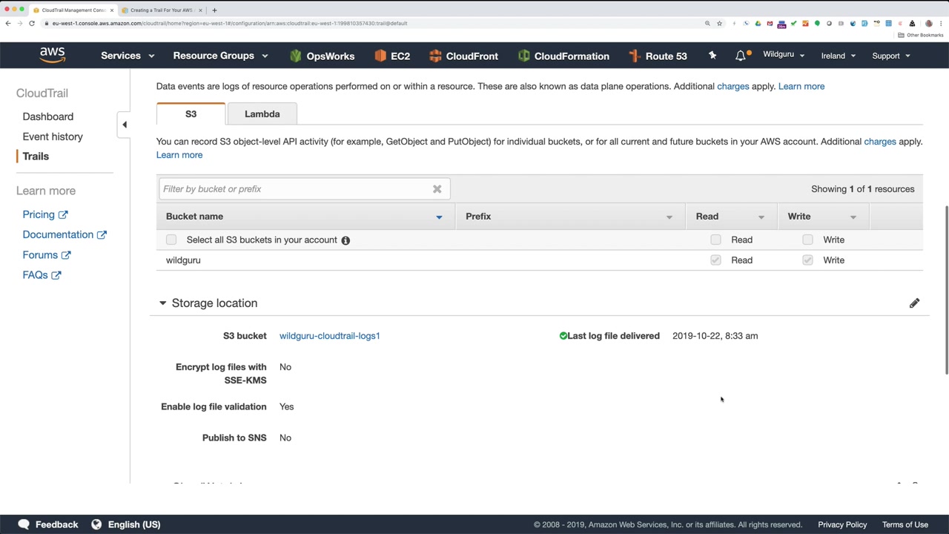Click the info icon beside Select all S3 buckets
Image resolution: width=949 pixels, height=534 pixels.
pos(345,240)
